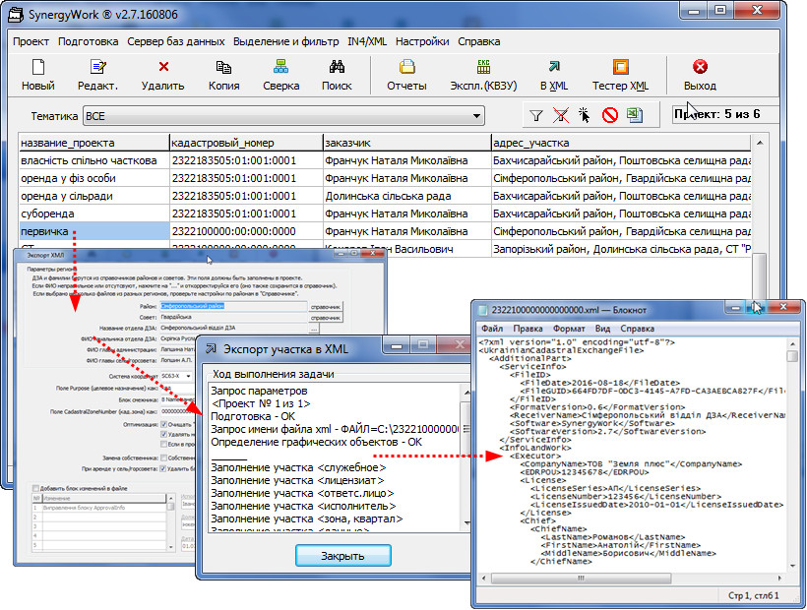807x610 pixels.
Task: Toggle the second Оптимизация Удалять checkbox
Action: click(163, 435)
